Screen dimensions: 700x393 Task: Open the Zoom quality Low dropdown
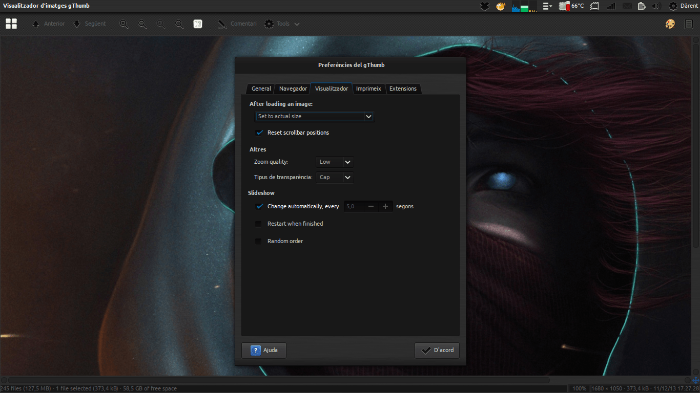[335, 162]
